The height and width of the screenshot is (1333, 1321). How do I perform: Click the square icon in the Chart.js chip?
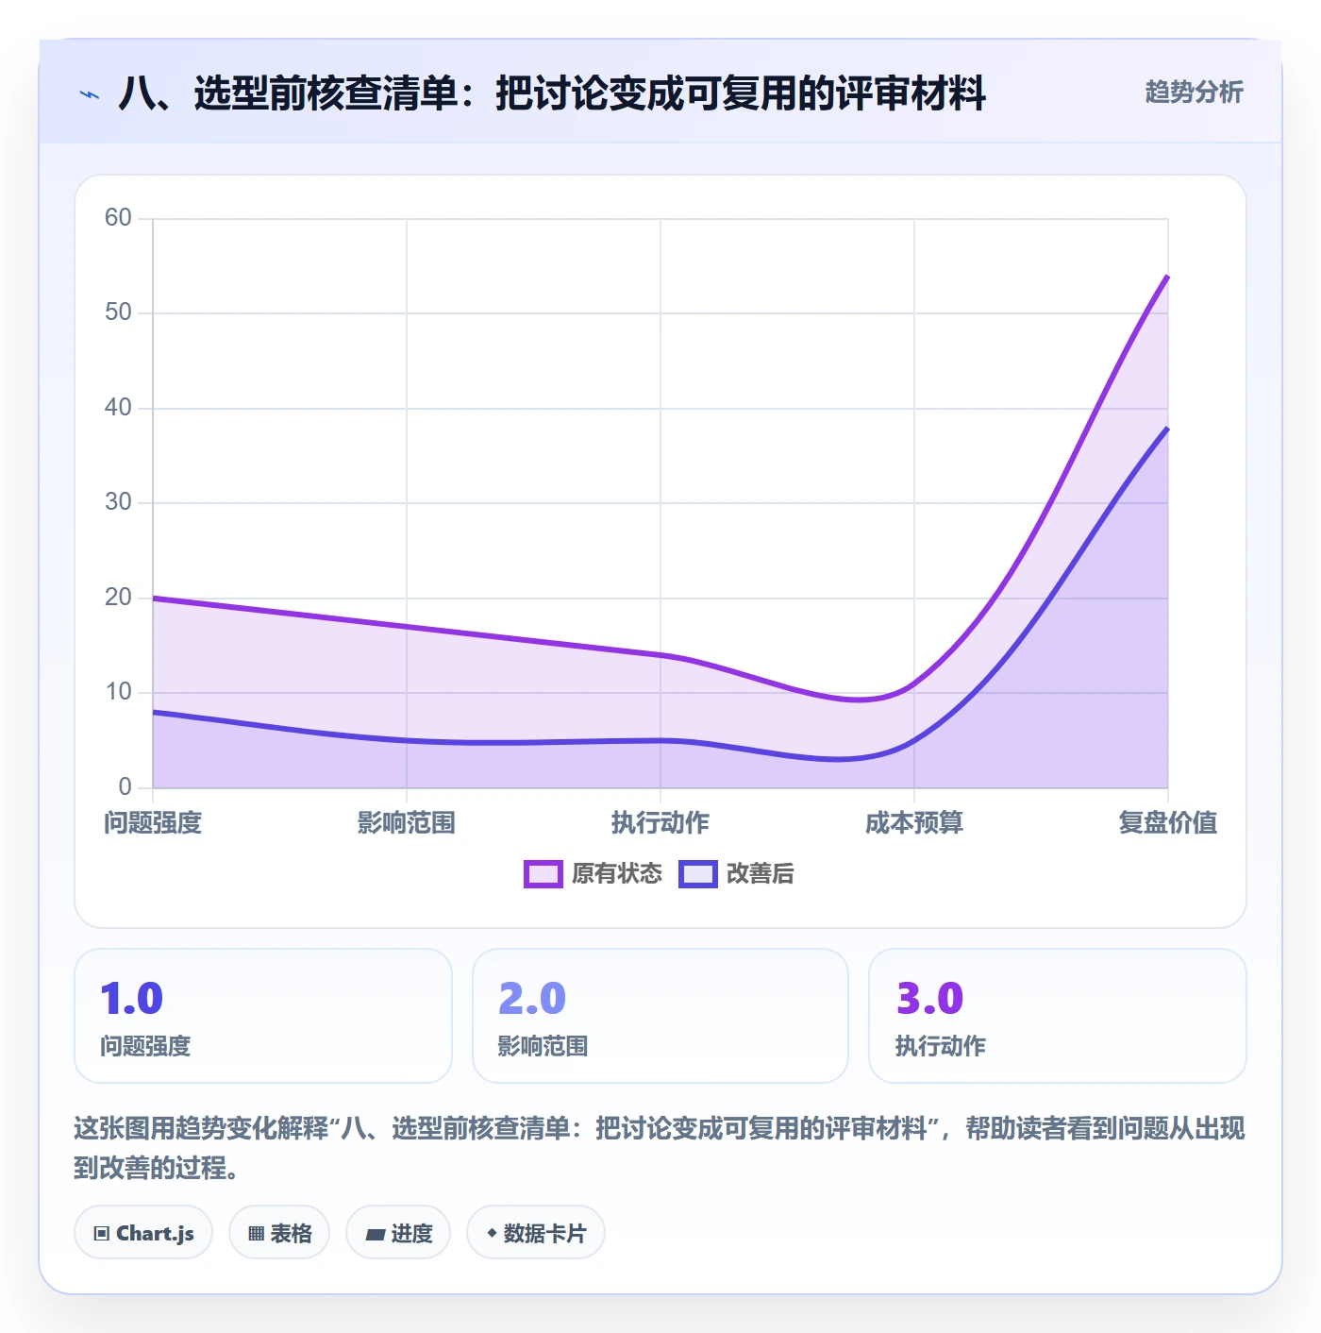[x=102, y=1233]
